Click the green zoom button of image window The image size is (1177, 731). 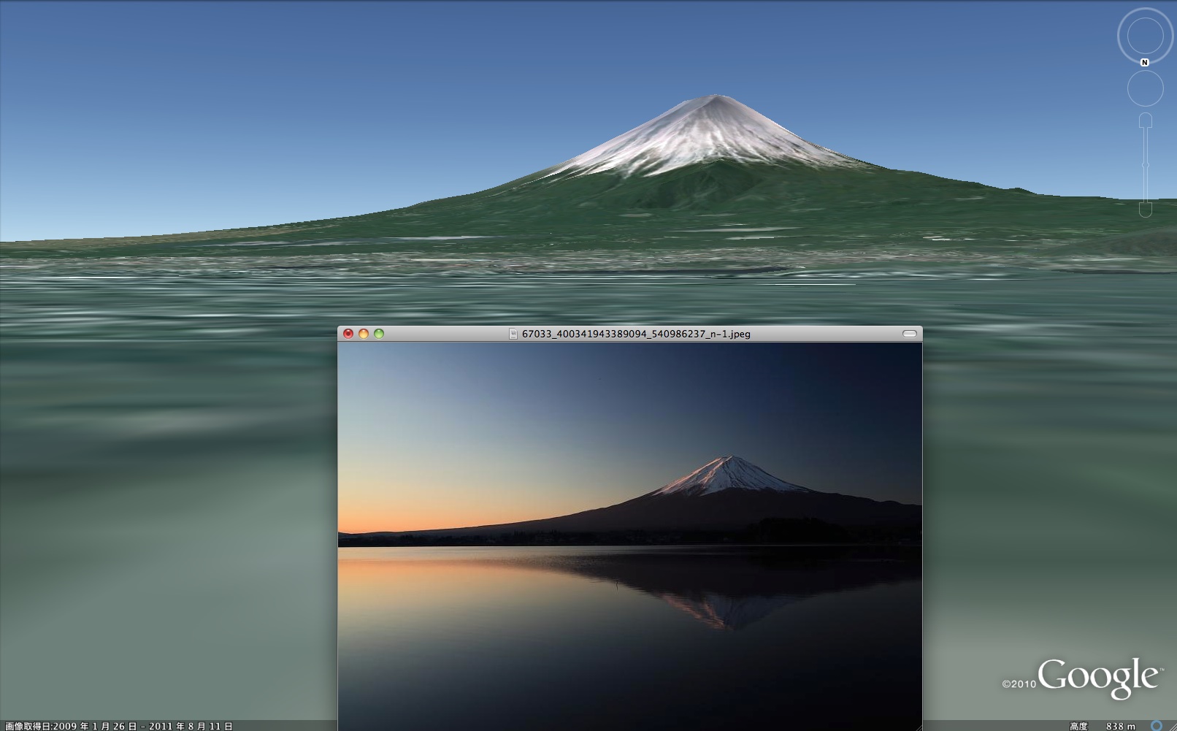pyautogui.click(x=379, y=334)
